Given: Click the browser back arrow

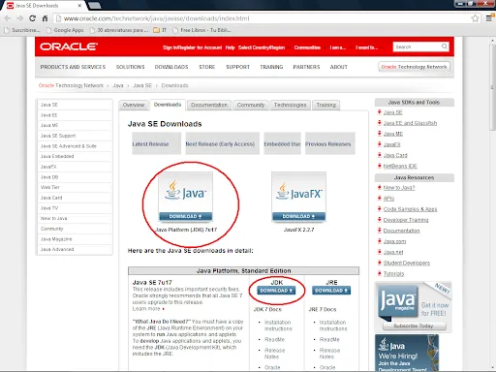Looking at the screenshot, I should [8, 18].
